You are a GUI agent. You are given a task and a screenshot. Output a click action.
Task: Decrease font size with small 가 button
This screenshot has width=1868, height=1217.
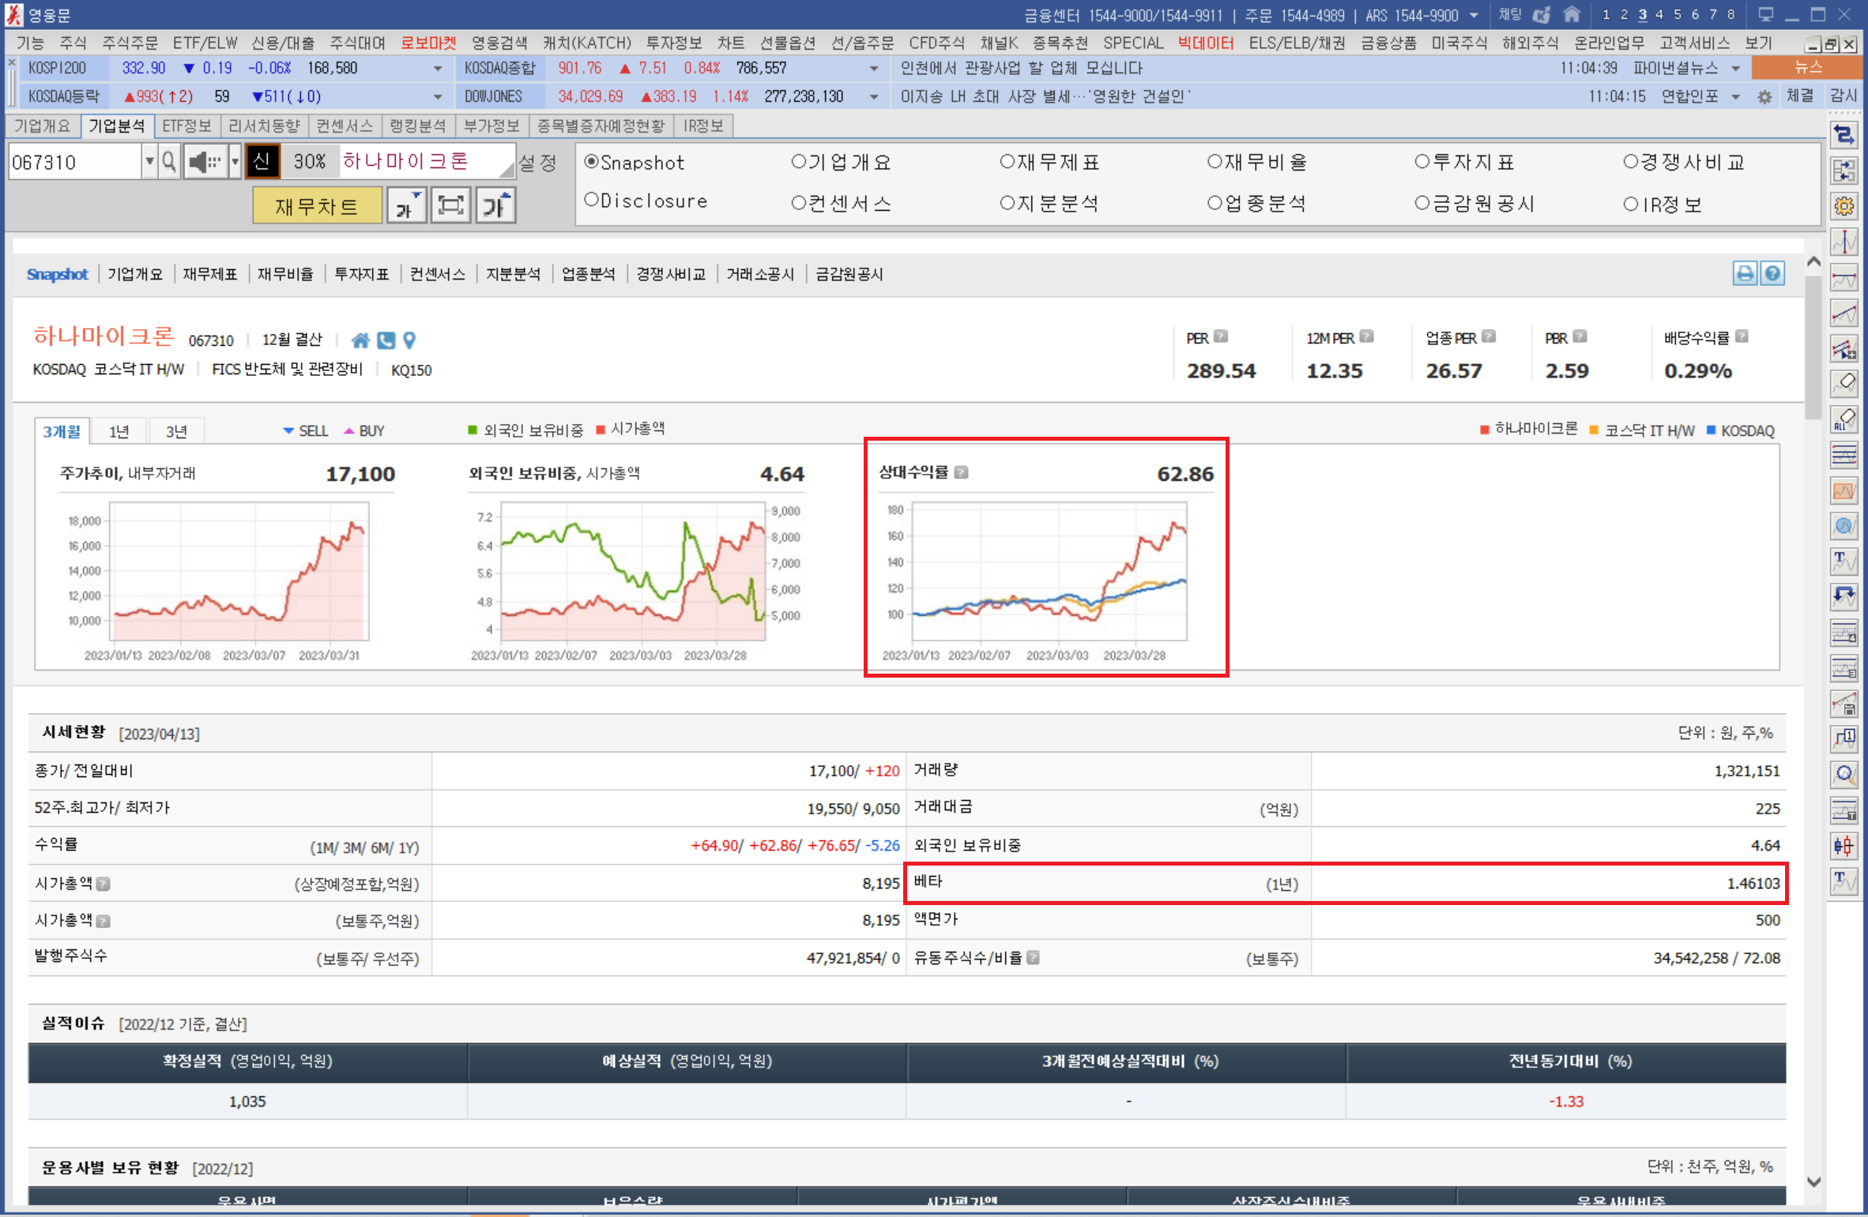point(407,206)
